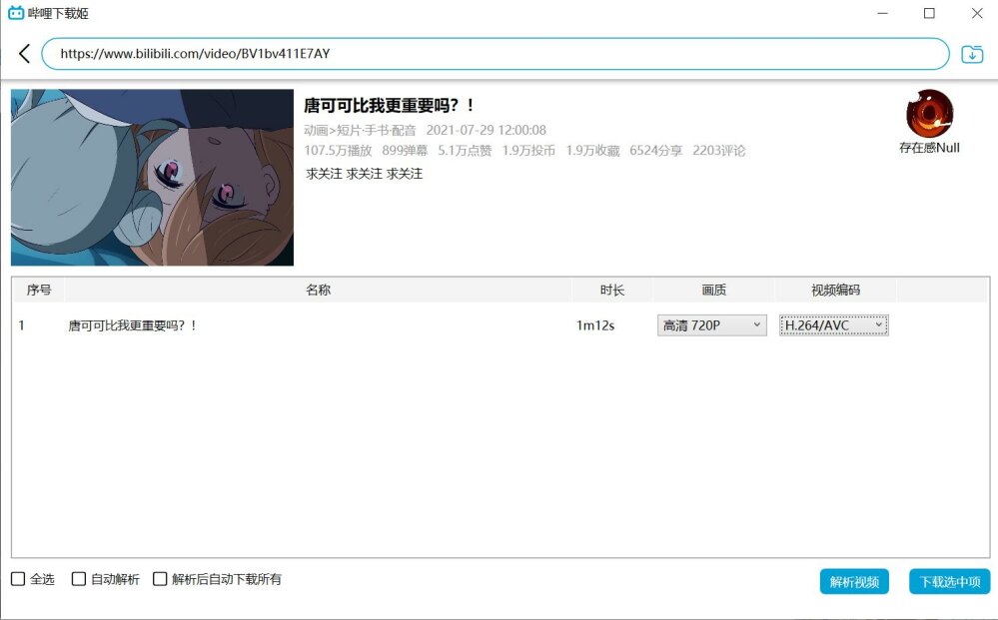Click the uploader name 存在感Null
This screenshot has width=998, height=620.
(x=929, y=148)
